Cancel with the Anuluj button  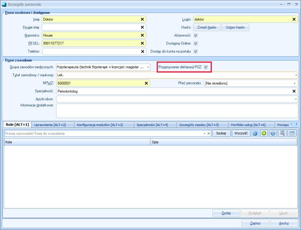[x=284, y=223]
